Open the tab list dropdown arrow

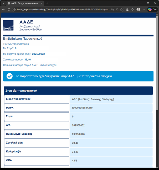(3, 3)
